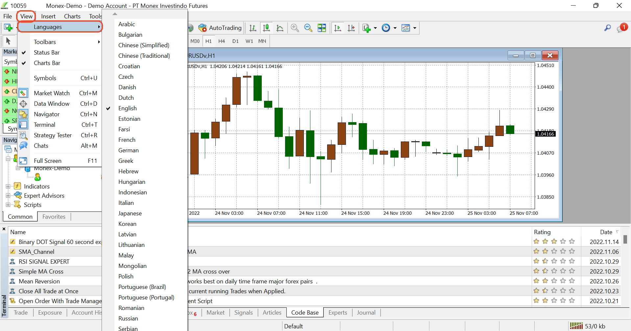This screenshot has height=331, width=631.
Task: Click the Market Watch menu icon
Action: (x=23, y=93)
